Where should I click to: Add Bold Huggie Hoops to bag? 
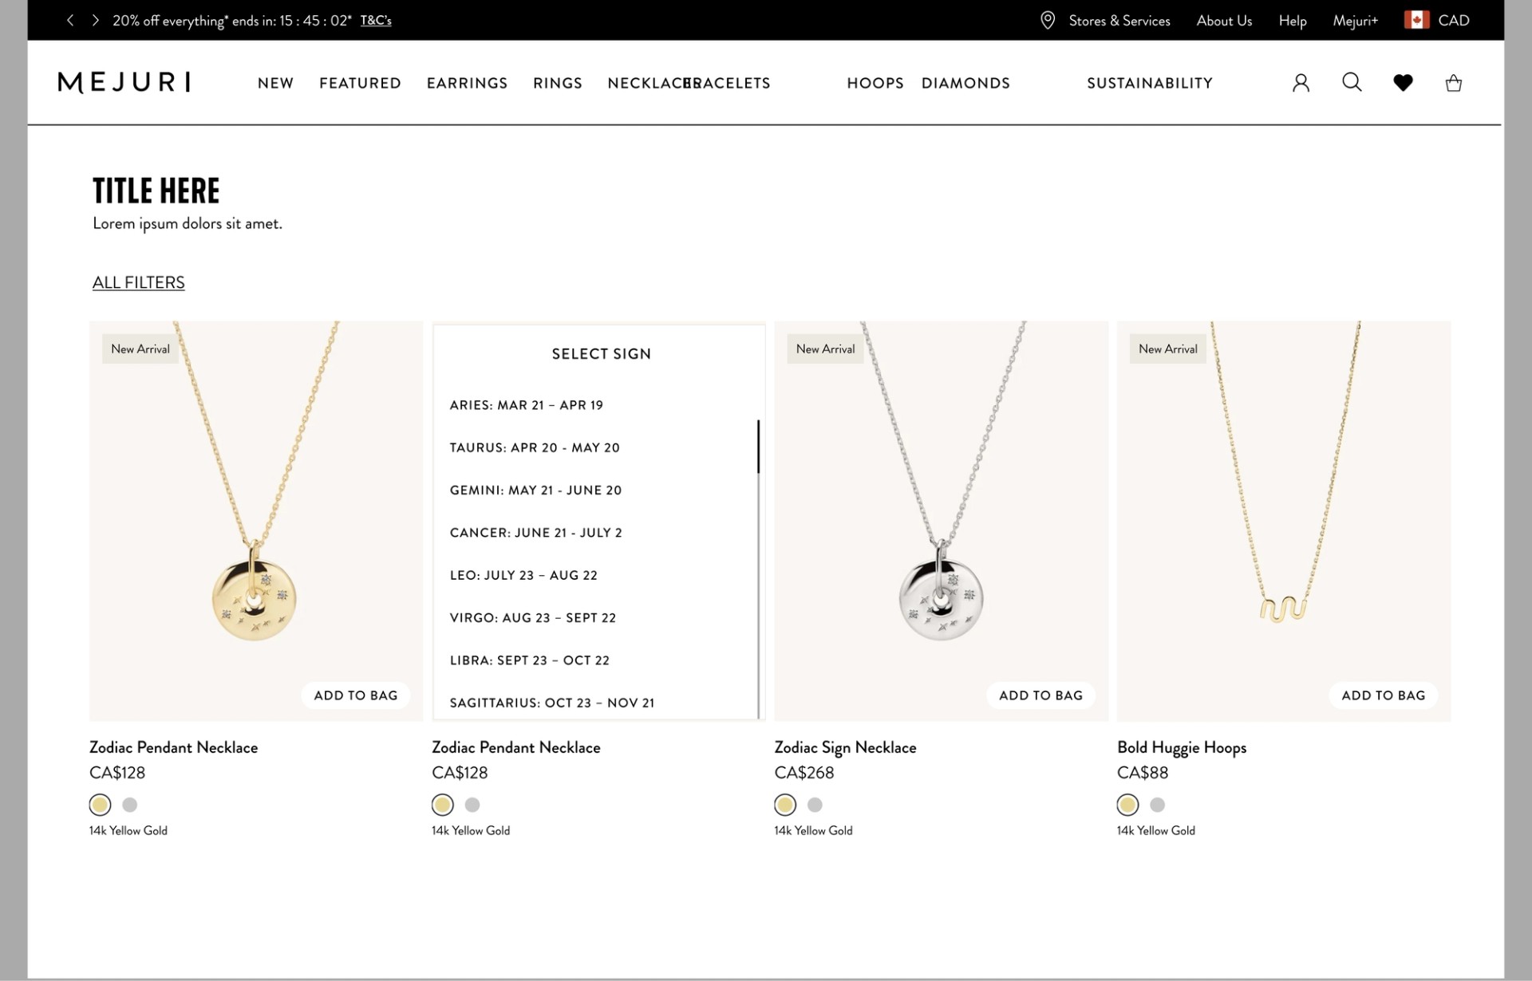[x=1383, y=695]
